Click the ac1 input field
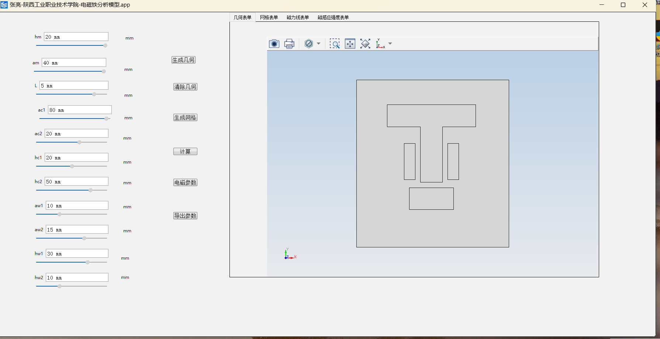660x339 pixels. tap(80, 110)
